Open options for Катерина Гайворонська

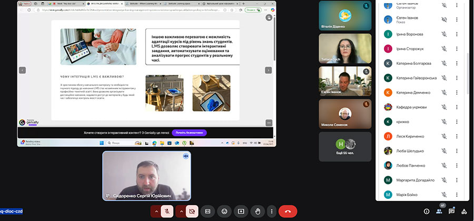tap(457, 78)
